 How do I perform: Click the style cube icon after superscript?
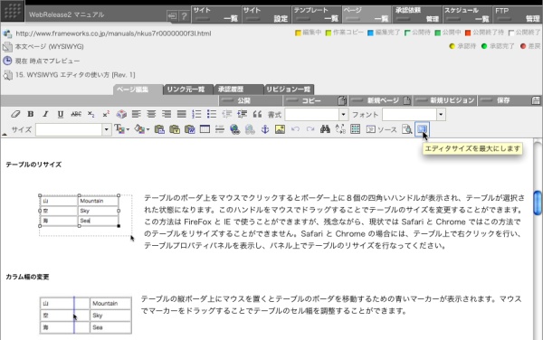121,114
